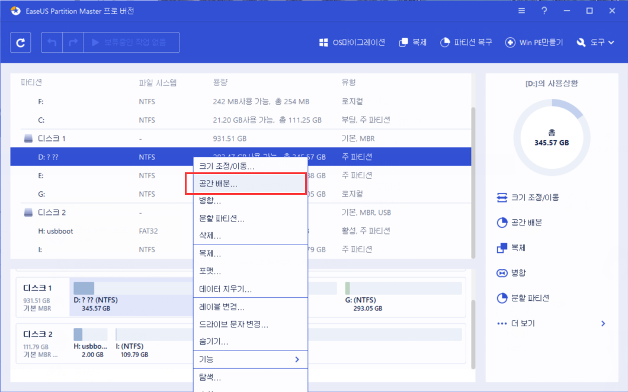Expand 더 보기 in the right sidebar
The width and height of the screenshot is (628, 392).
551,323
